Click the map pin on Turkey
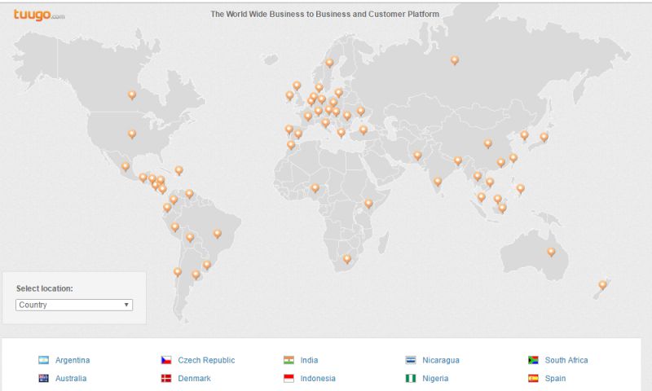This screenshot has height=391, width=652. (x=363, y=130)
